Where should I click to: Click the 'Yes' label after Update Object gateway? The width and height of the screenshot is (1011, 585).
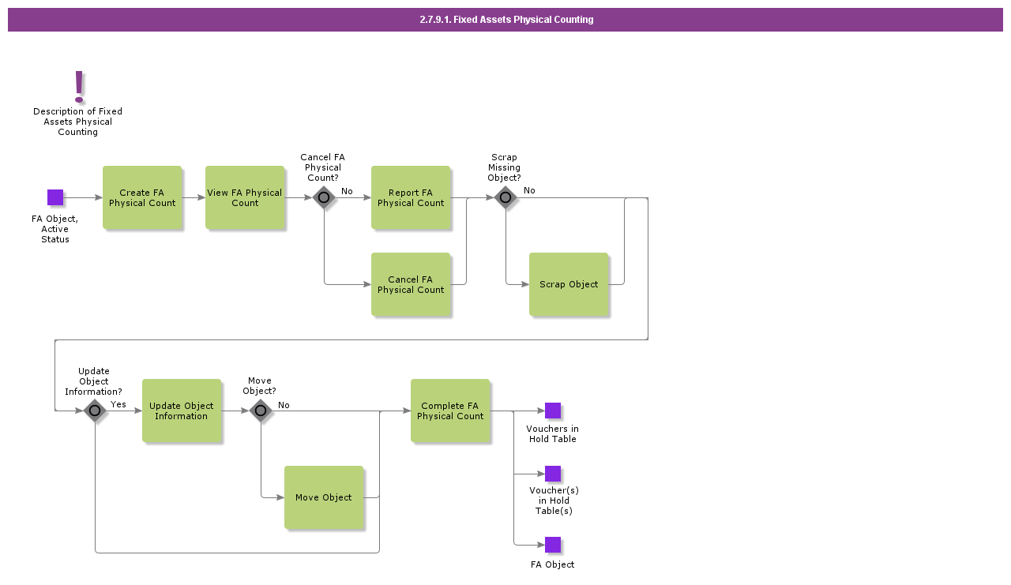[118, 404]
